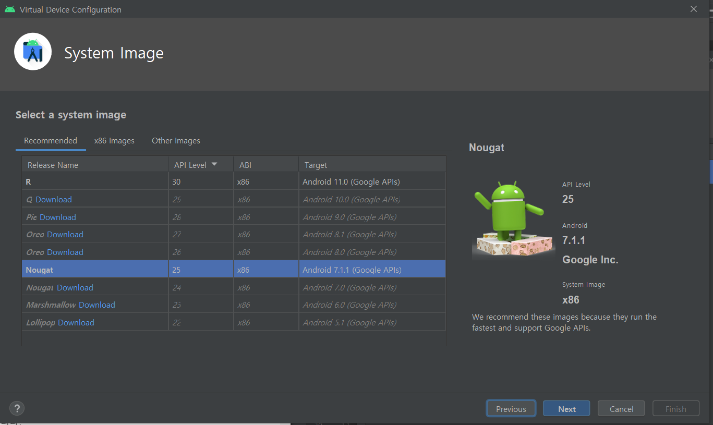Viewport: 713px width, 425px height.
Task: Switch to the Recommended tab
Action: click(51, 141)
